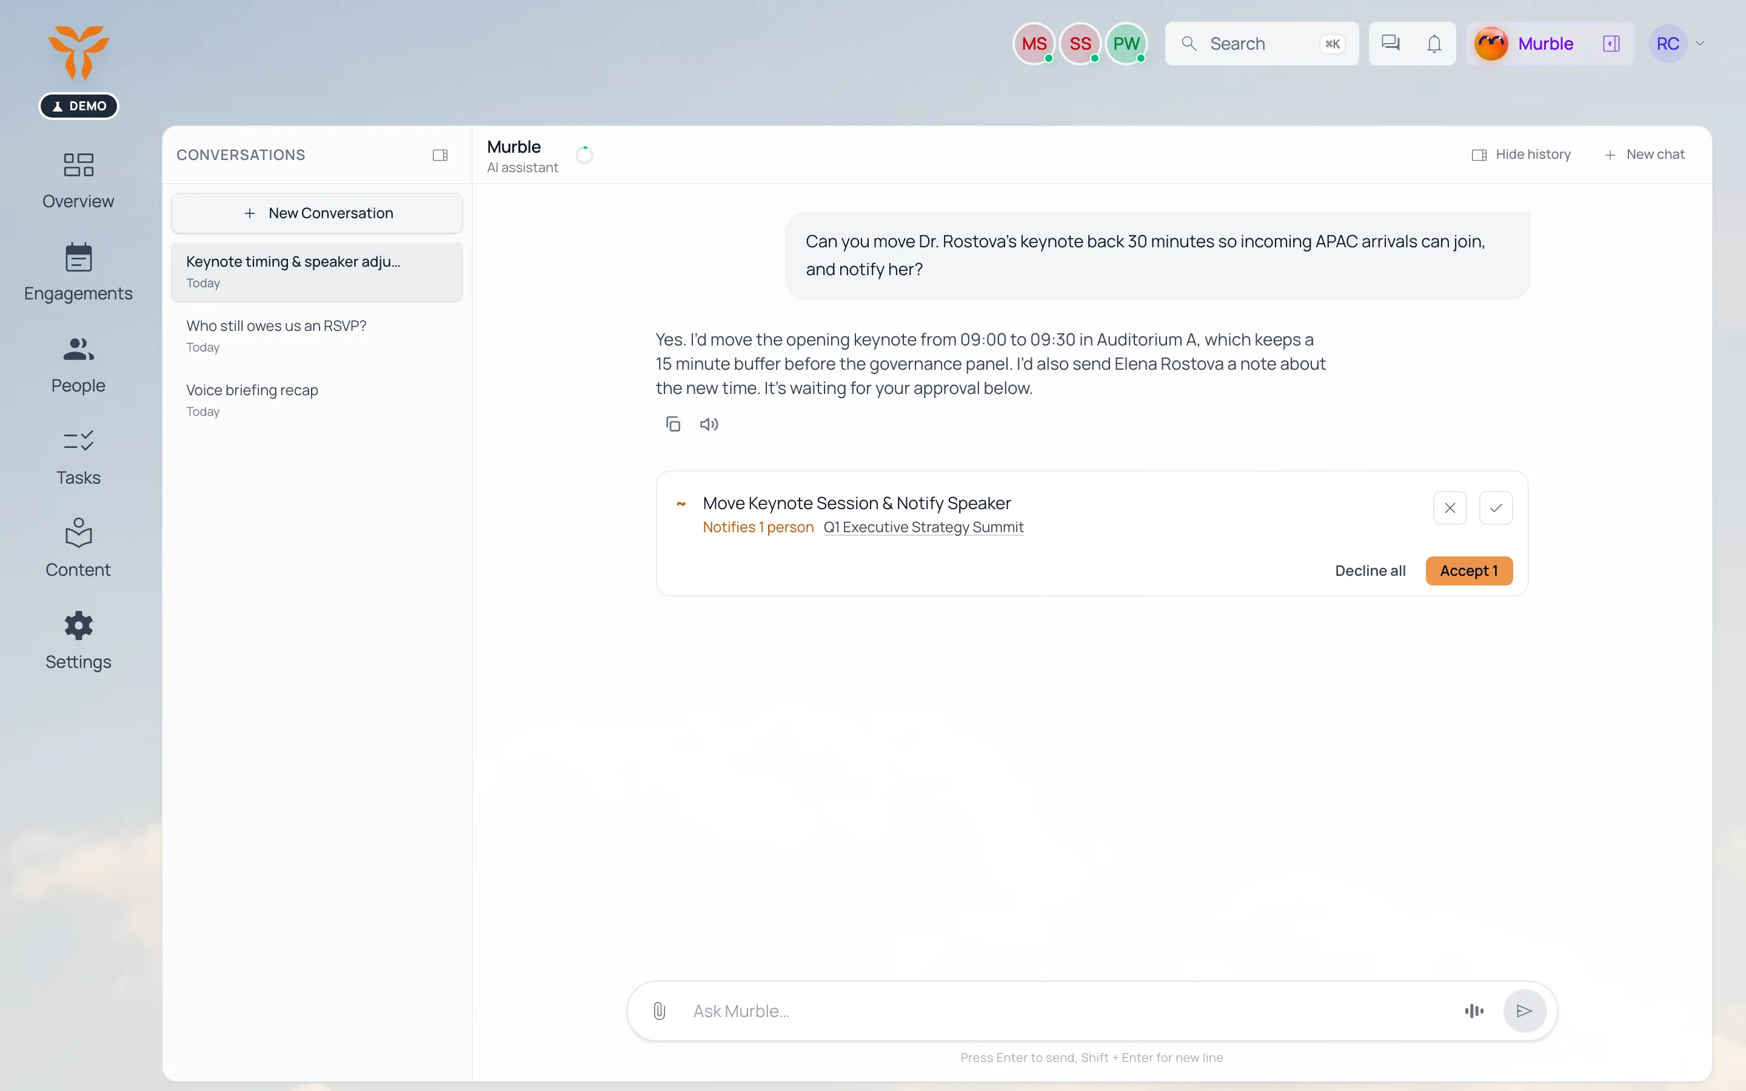Open the People section
Image resolution: width=1746 pixels, height=1091 pixels.
click(78, 365)
